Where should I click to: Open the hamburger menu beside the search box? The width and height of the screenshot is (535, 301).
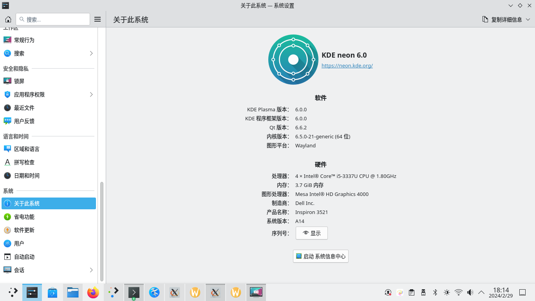coord(98,19)
